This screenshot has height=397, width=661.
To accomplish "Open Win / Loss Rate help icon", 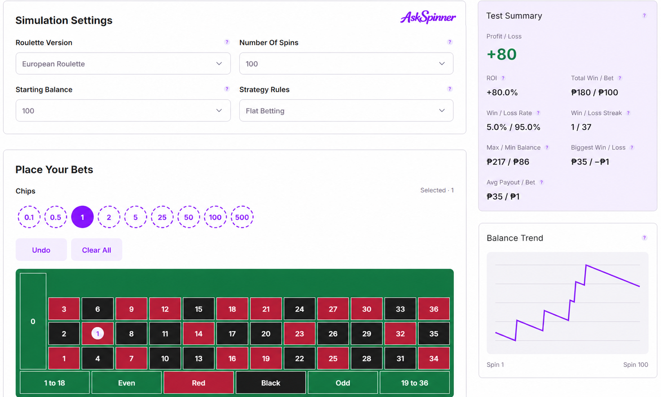I will pos(538,113).
